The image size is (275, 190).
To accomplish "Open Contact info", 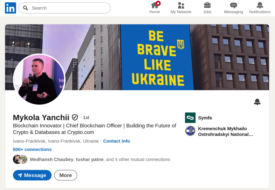I will click(x=116, y=141).
